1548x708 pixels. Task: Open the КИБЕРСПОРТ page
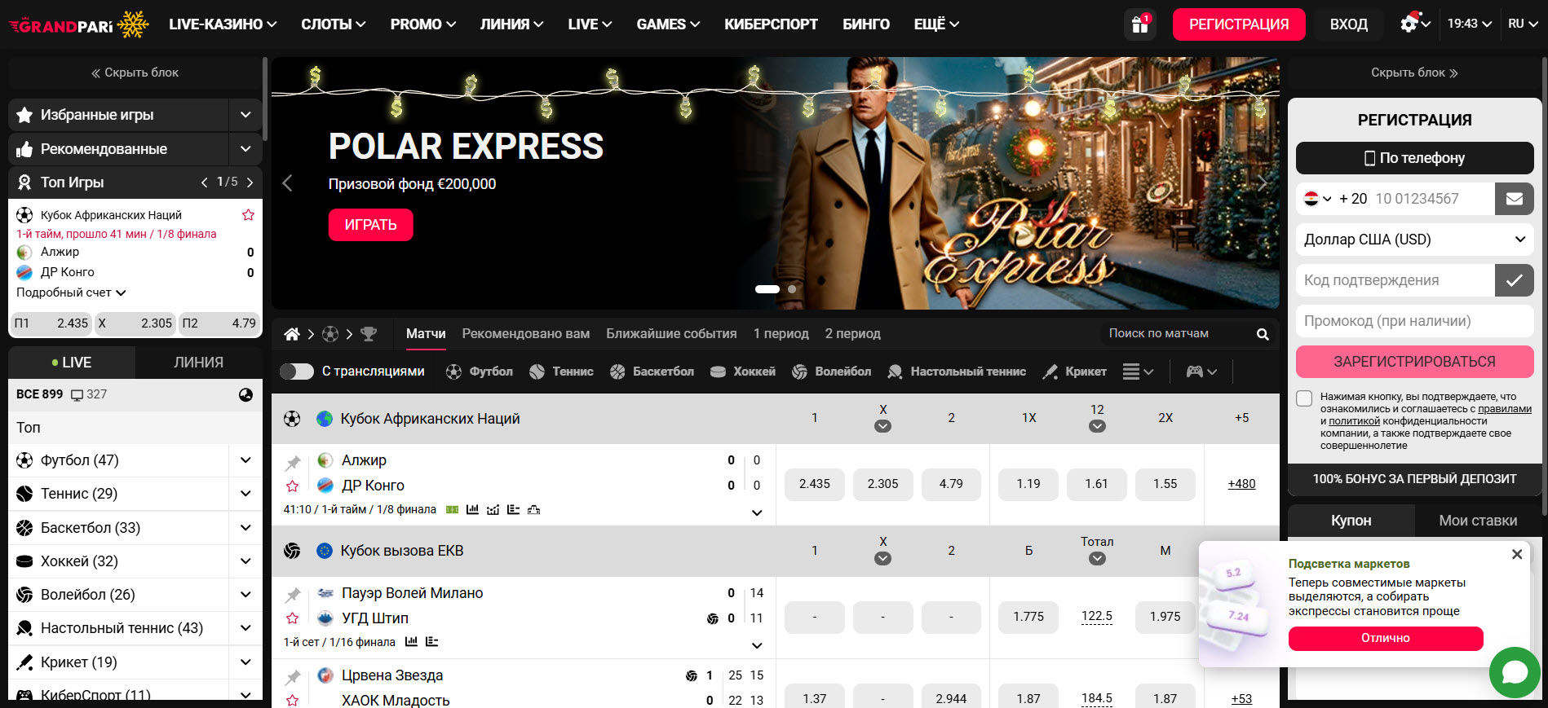tap(771, 24)
